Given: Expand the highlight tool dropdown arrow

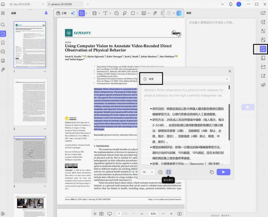Looking at the screenshot, I should tap(99, 13).
